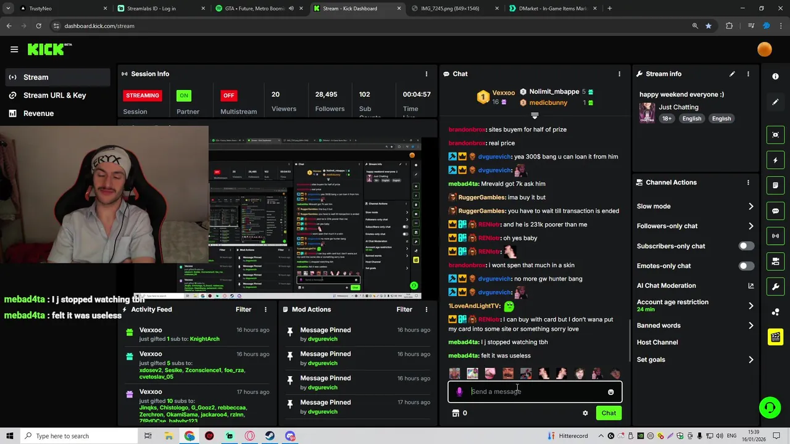
Task: Click the Kick logo
Action: pyautogui.click(x=49, y=49)
